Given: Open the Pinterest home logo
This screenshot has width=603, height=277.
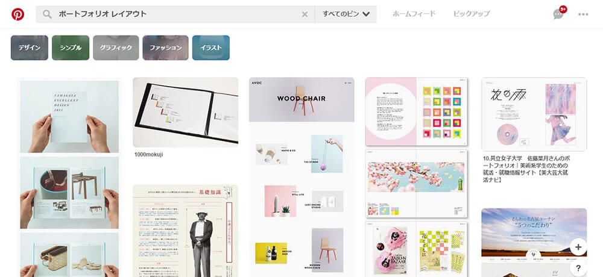Looking at the screenshot, I should pyautogui.click(x=17, y=14).
